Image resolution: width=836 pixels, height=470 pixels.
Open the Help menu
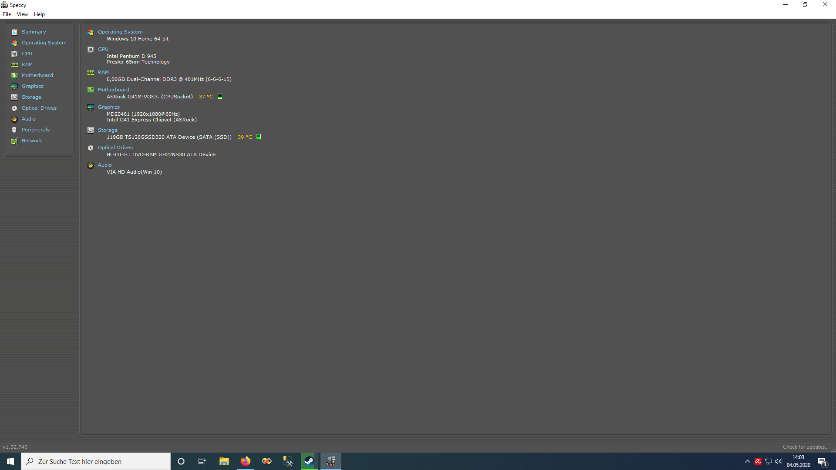pyautogui.click(x=39, y=14)
